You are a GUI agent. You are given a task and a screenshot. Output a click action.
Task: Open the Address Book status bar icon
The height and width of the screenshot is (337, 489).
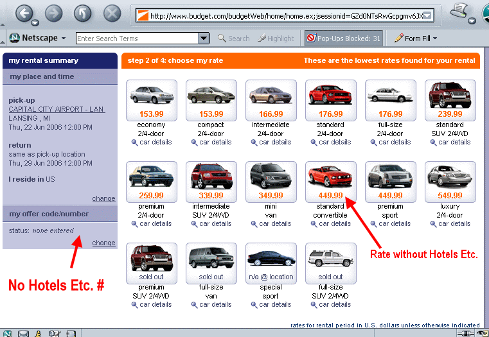point(71,334)
